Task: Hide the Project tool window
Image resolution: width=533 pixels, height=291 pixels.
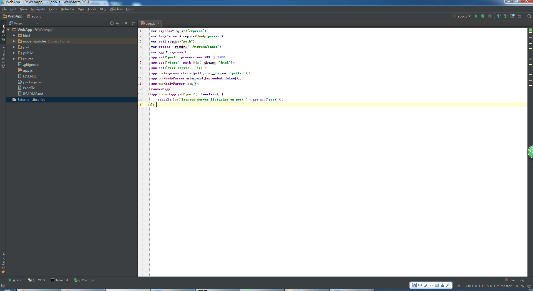Action: 134,23
